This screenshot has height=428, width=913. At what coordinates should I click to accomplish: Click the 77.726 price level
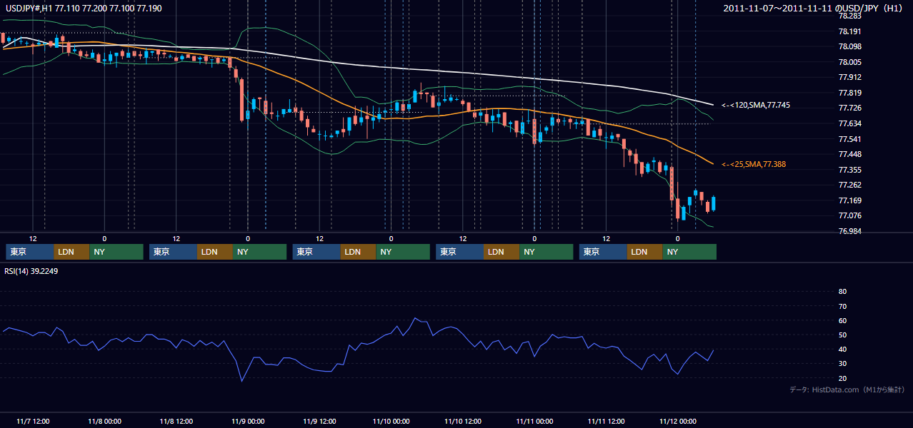point(849,108)
